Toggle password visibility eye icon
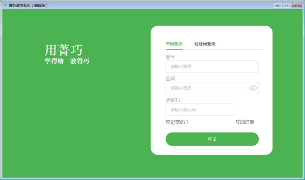The image size is (305, 180). click(253, 88)
